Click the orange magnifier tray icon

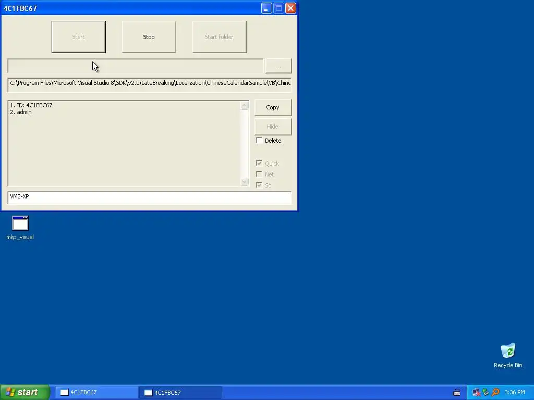coord(495,393)
